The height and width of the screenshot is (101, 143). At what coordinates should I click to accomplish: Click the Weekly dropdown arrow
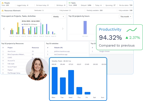pos(63,17)
